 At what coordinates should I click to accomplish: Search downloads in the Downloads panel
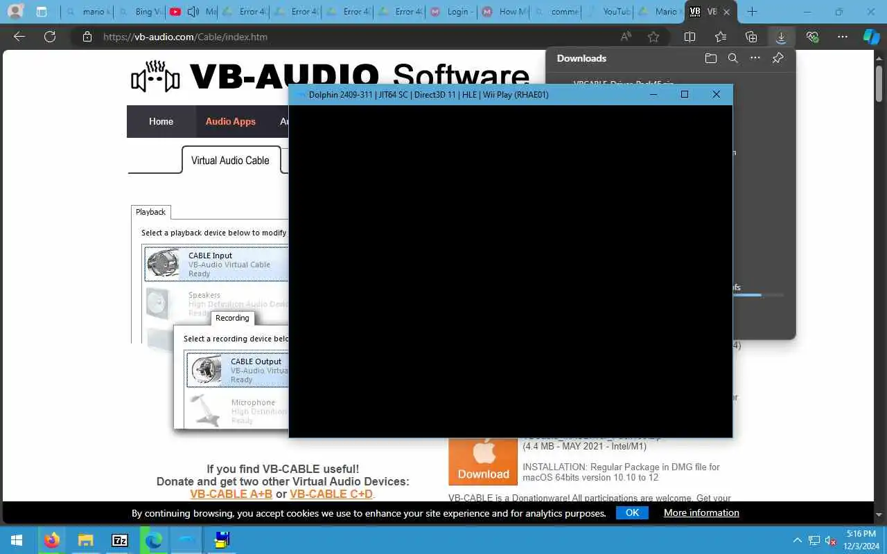[x=733, y=58]
